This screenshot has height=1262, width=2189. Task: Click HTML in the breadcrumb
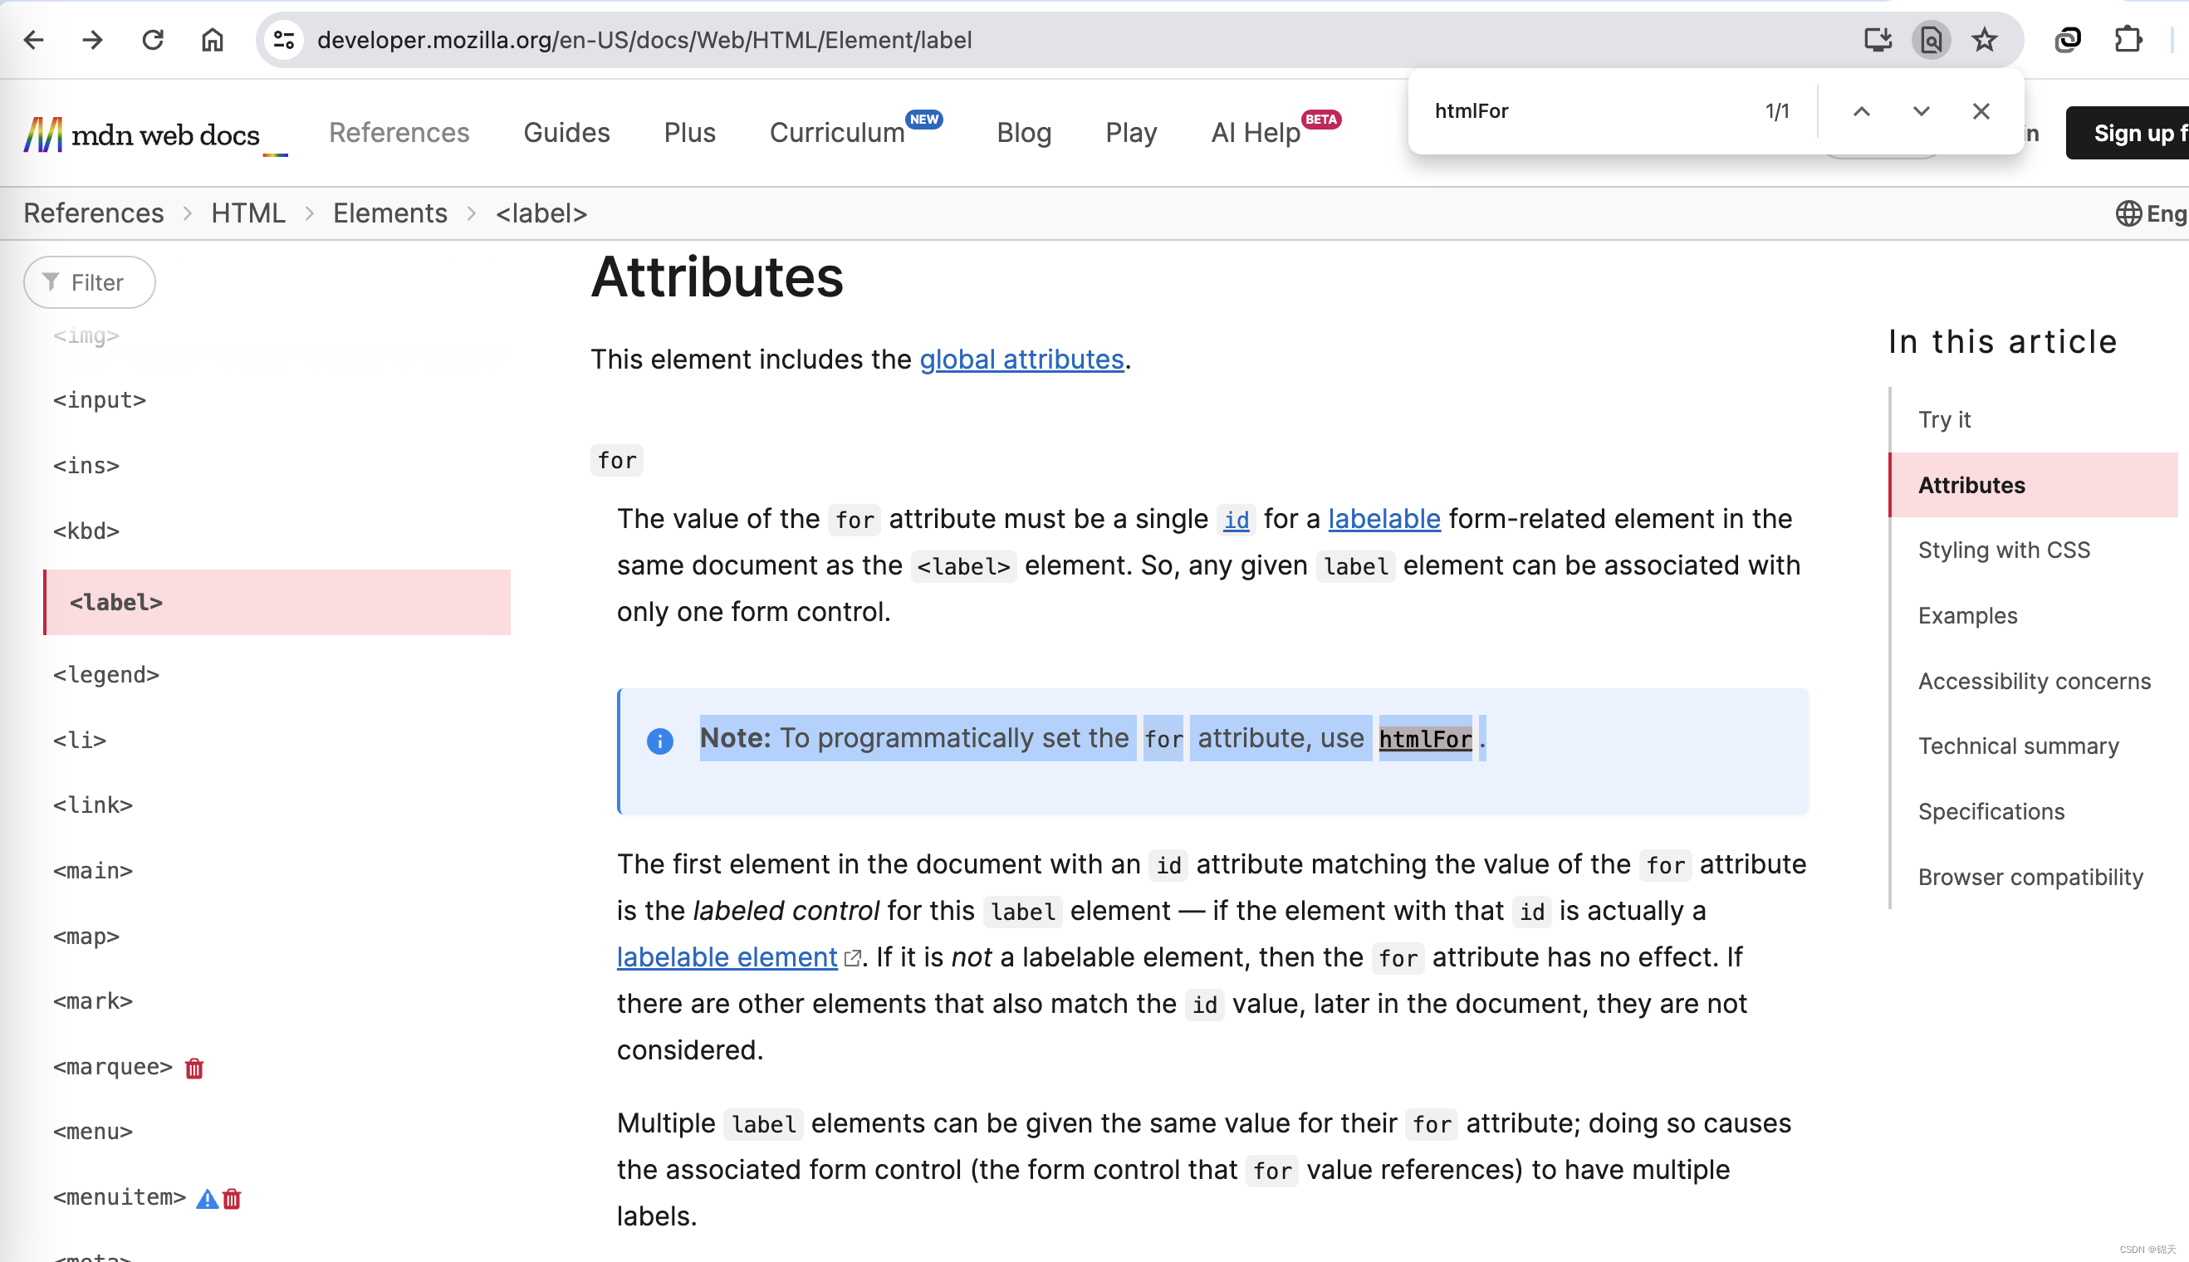click(x=248, y=213)
